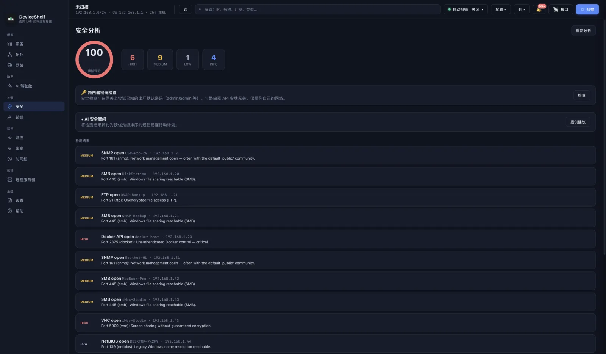The height and width of the screenshot is (354, 606).
Task: Click the 接口 button
Action: tap(561, 9)
